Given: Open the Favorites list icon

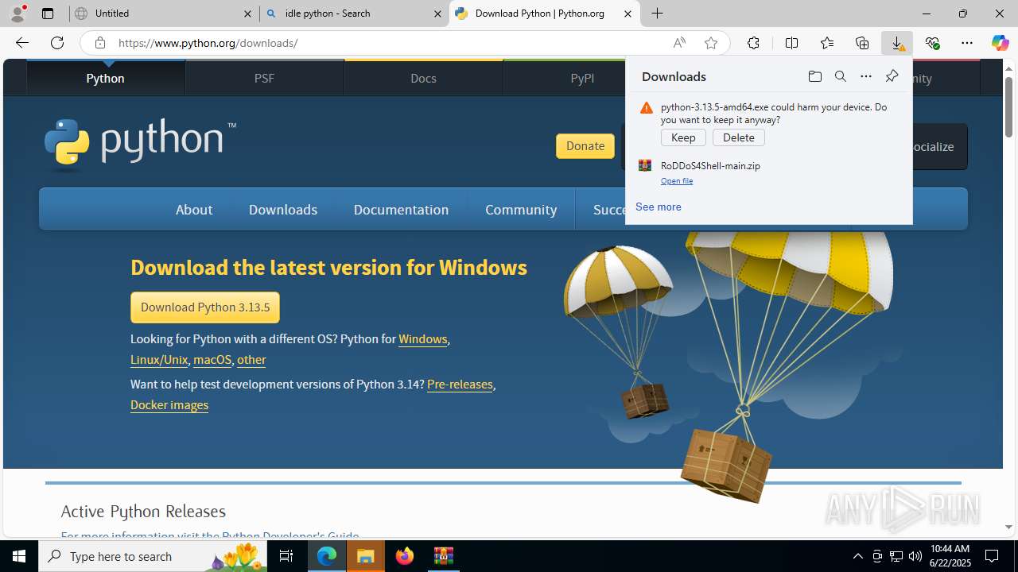Looking at the screenshot, I should click(x=827, y=43).
